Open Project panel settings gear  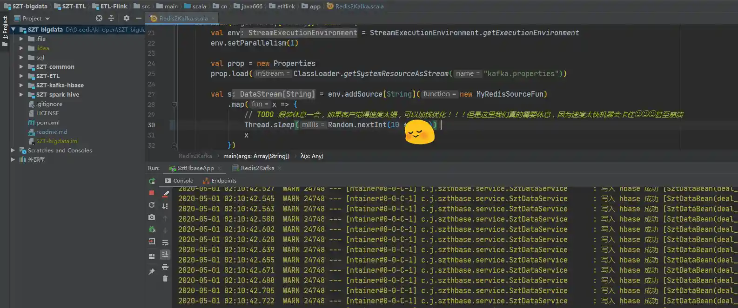[127, 18]
